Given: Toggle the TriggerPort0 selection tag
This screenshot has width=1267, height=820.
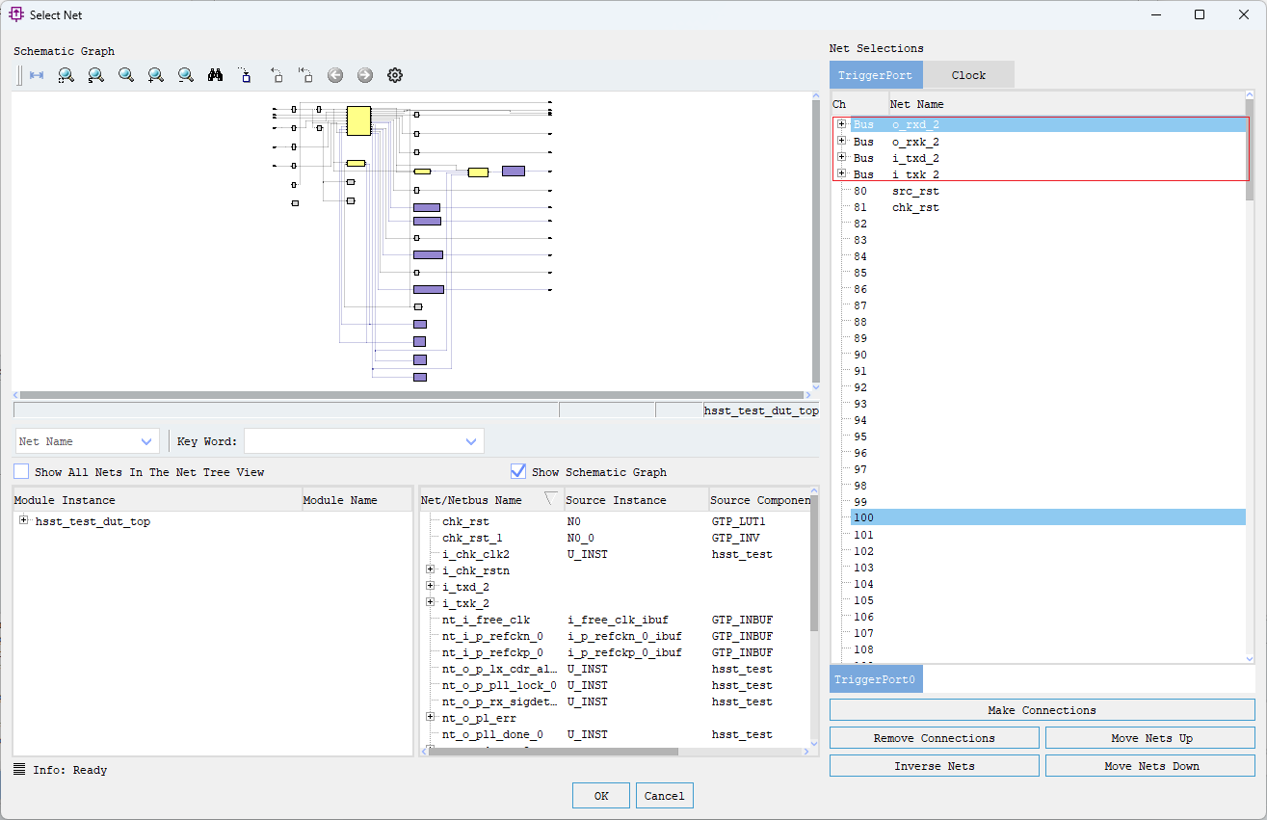Looking at the screenshot, I should pos(875,678).
